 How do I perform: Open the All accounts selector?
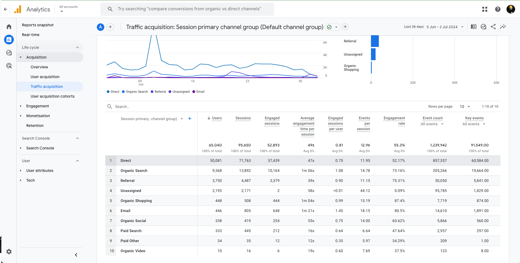(x=69, y=9)
